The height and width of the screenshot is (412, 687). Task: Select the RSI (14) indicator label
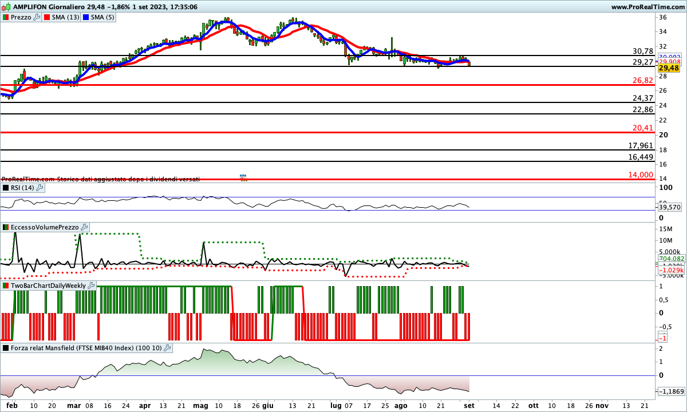pyautogui.click(x=22, y=187)
